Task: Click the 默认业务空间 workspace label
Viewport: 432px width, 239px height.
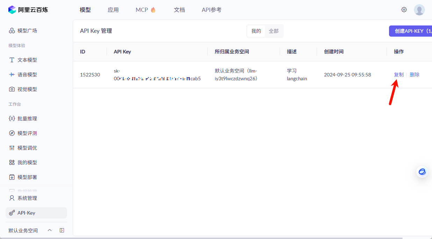Action: (x=23, y=230)
